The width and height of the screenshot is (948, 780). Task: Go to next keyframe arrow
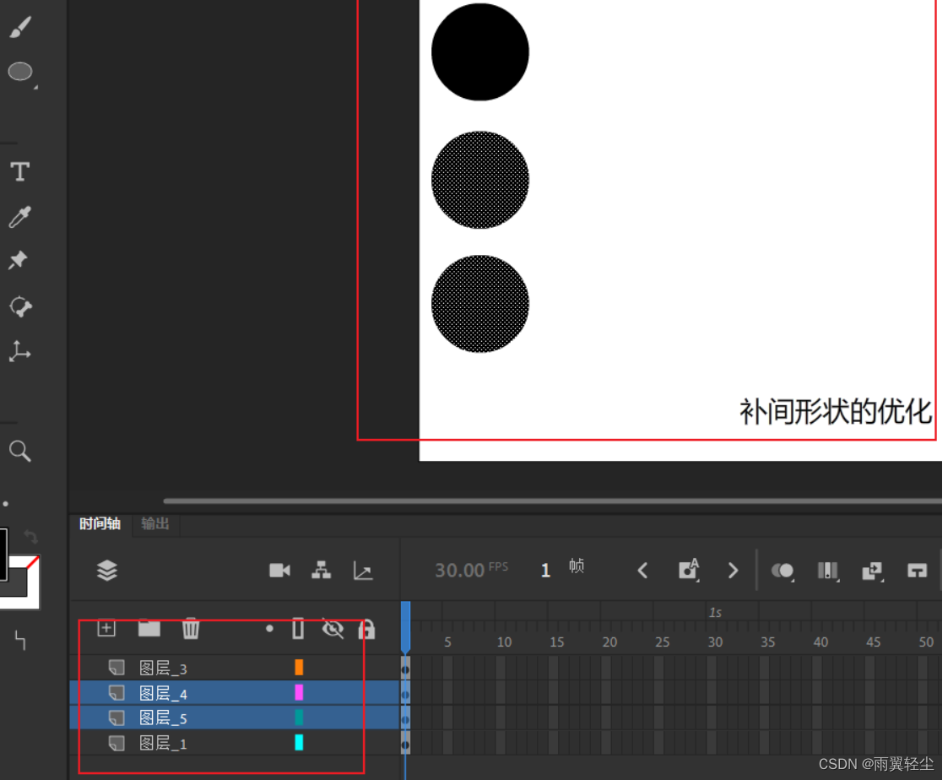[733, 570]
